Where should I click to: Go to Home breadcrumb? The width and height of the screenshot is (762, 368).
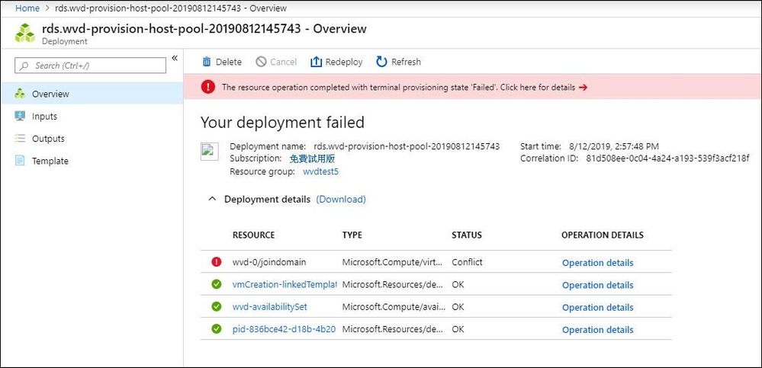click(x=27, y=8)
